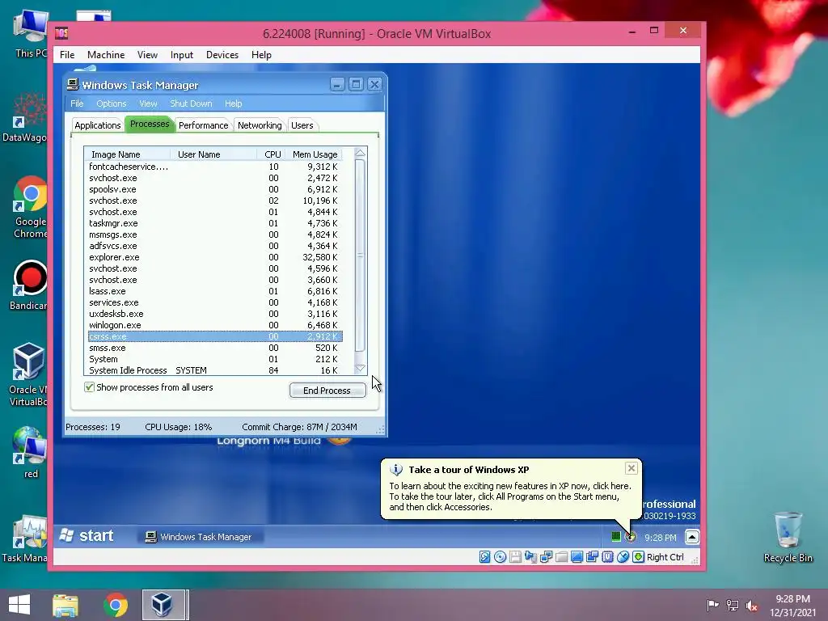Select the lsass.exe process row

pos(215,291)
